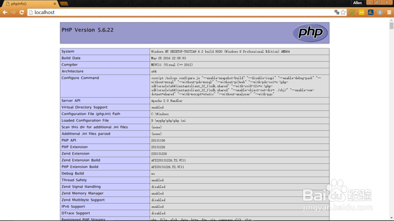The width and height of the screenshot is (394, 221).
Task: Click the Configure Command label
Action: [x=80, y=78]
